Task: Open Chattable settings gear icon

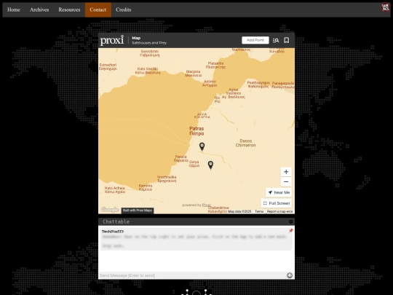Action: coord(290,221)
